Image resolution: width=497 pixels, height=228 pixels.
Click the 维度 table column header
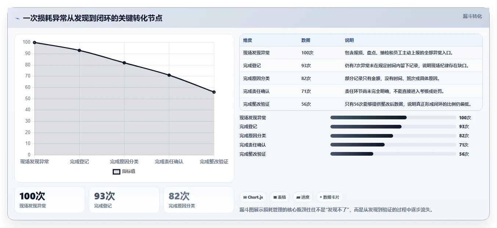(247, 40)
